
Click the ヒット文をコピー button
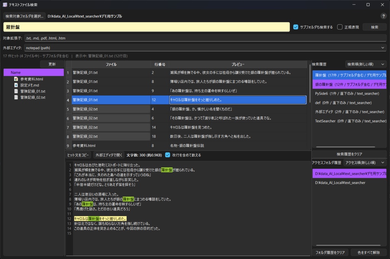[x=78, y=155]
